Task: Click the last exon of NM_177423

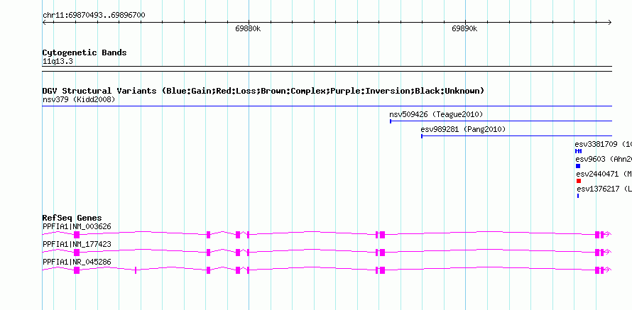Action: tap(602, 253)
